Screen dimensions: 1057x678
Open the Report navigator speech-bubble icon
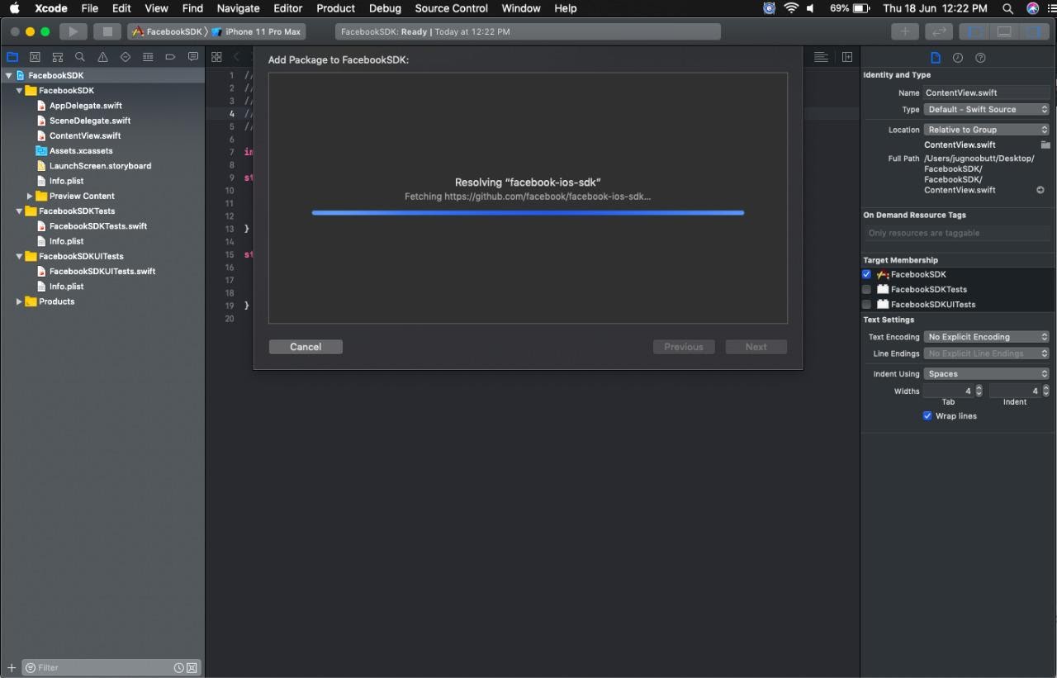tap(192, 57)
